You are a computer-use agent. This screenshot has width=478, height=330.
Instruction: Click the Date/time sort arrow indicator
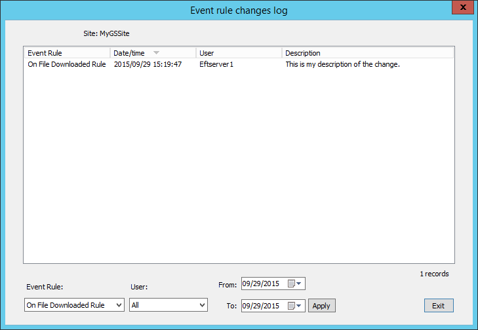pyautogui.click(x=156, y=53)
